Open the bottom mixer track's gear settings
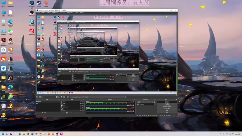 tap(133, 111)
